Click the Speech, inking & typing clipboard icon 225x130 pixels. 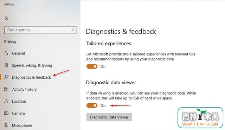tap(6, 65)
